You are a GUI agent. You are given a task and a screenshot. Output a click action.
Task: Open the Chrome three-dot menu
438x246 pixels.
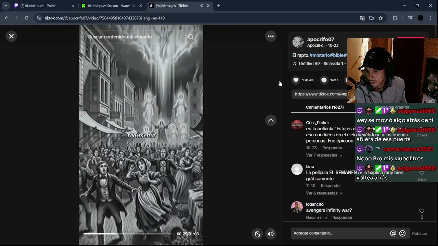[x=431, y=18]
